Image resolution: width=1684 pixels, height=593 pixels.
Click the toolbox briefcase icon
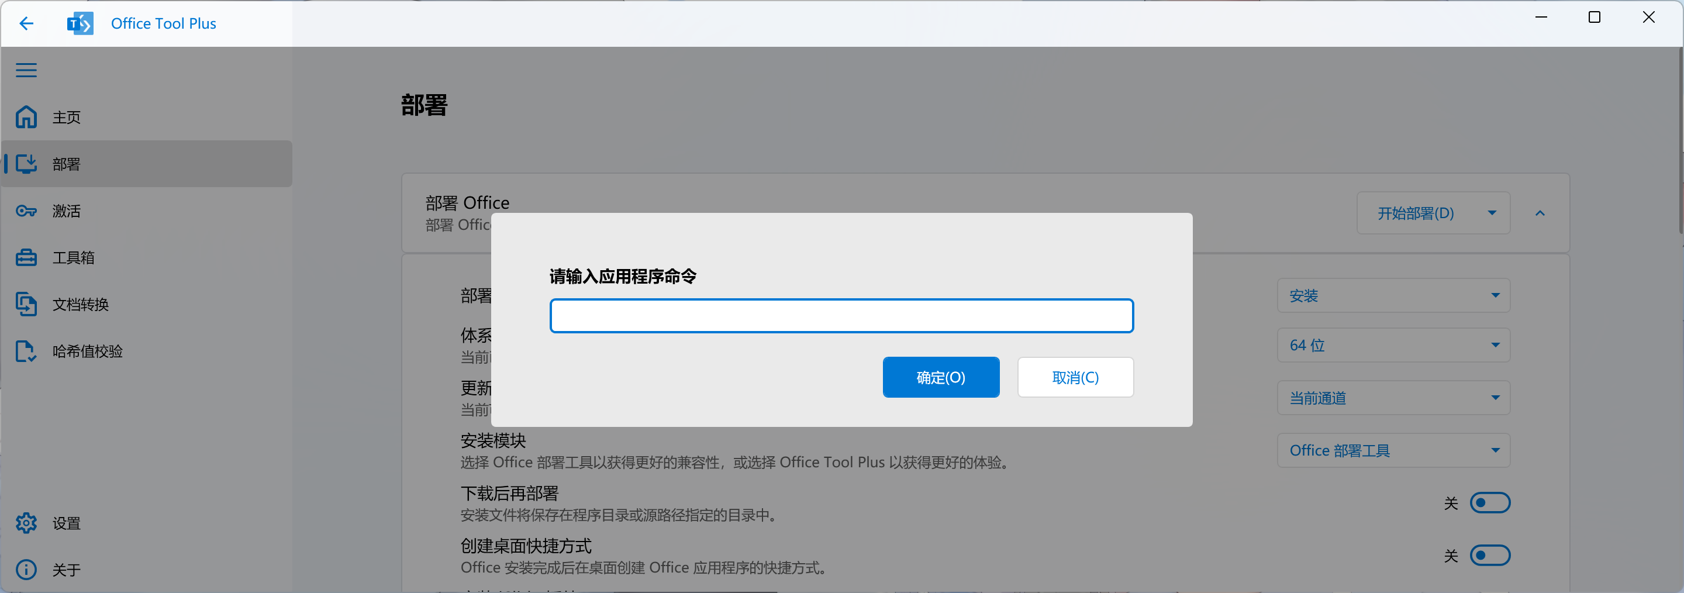coord(26,257)
